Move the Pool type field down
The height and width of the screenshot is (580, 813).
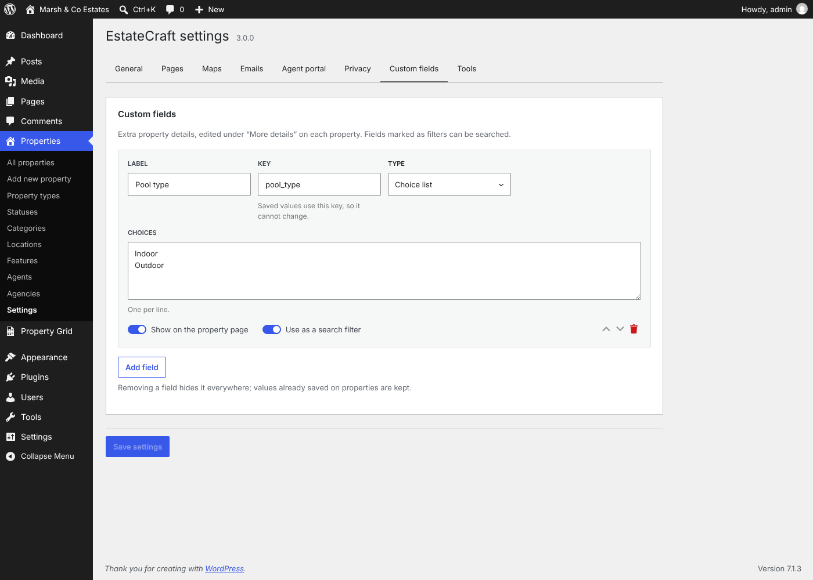(x=620, y=329)
